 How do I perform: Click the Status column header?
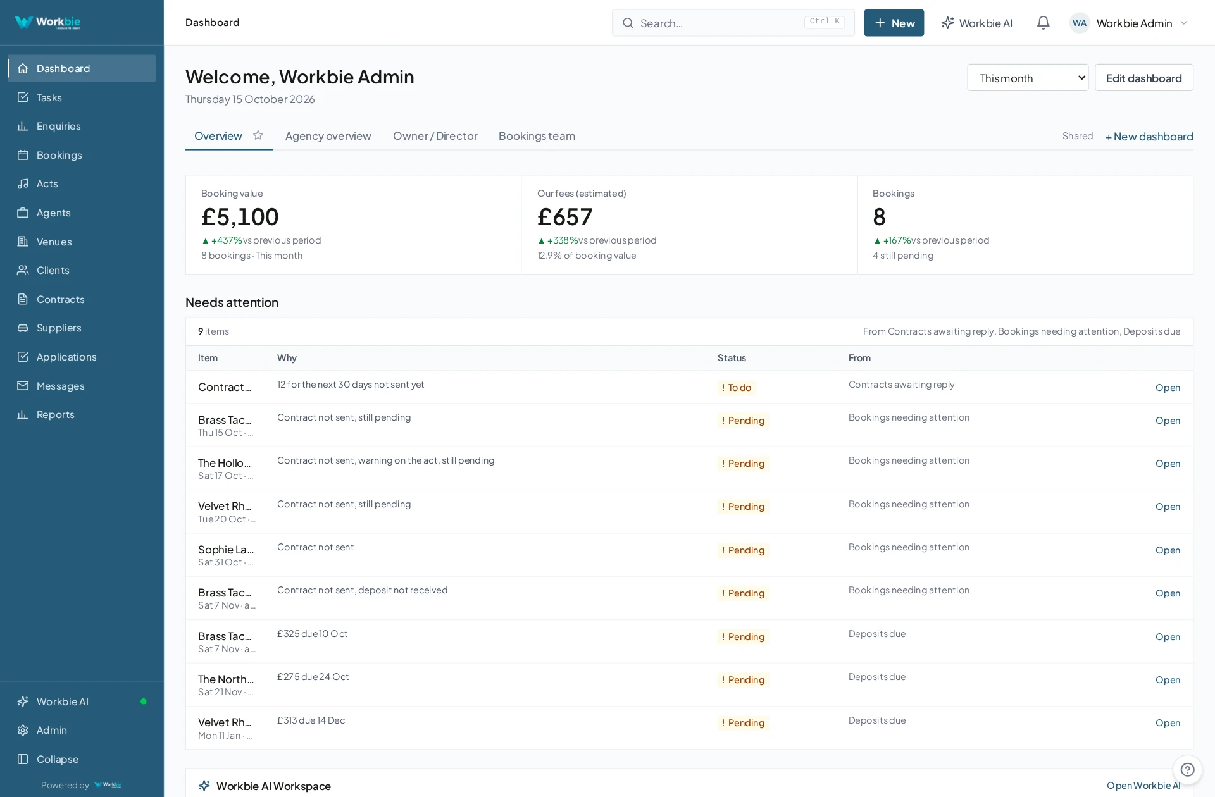click(x=732, y=358)
